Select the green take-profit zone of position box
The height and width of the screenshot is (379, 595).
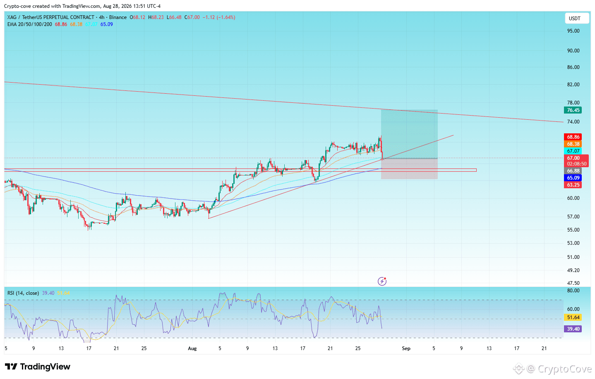[409, 134]
